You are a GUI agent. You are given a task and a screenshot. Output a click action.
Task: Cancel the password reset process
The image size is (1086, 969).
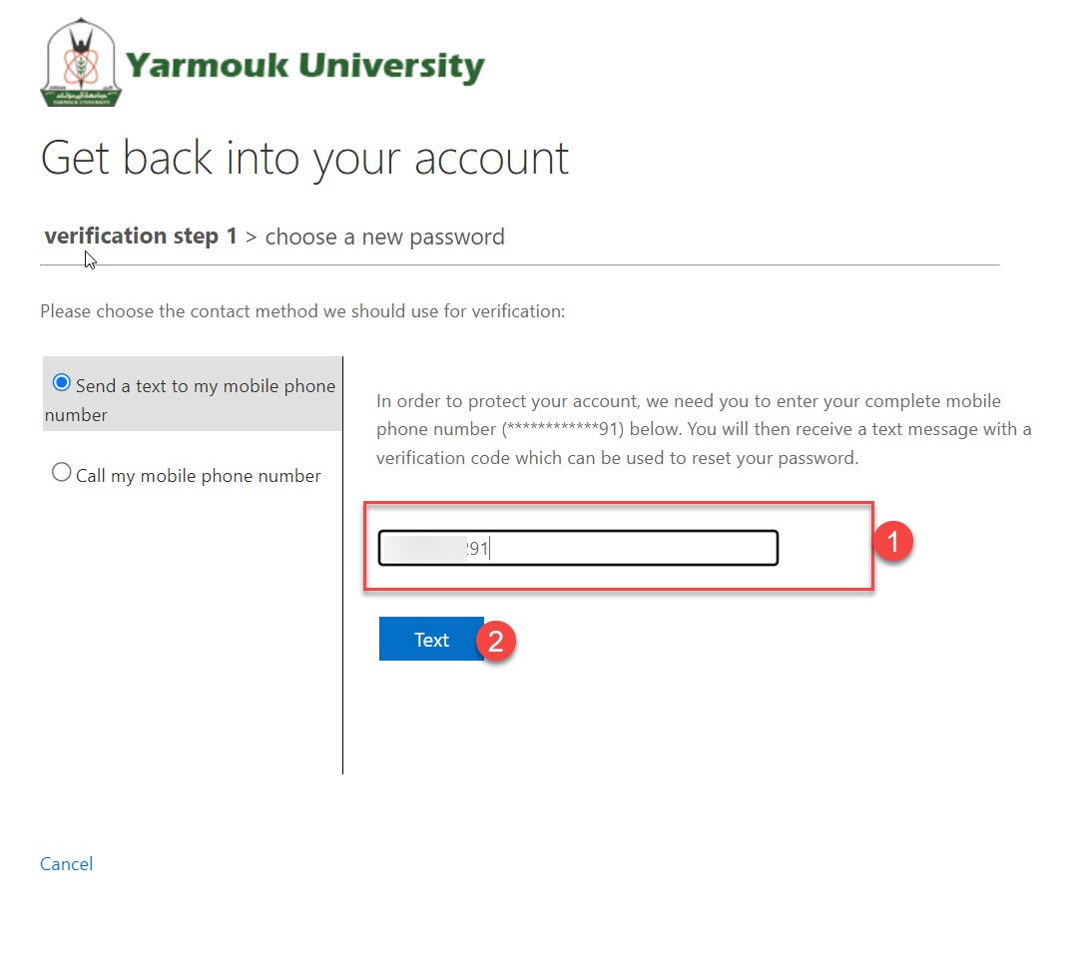(67, 864)
